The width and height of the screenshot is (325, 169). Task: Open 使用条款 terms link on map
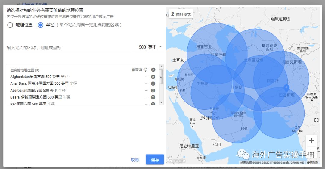[x=312, y=163]
